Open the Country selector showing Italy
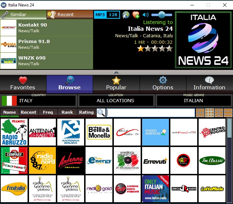Screen dimensions: 233x204 (39, 100)
